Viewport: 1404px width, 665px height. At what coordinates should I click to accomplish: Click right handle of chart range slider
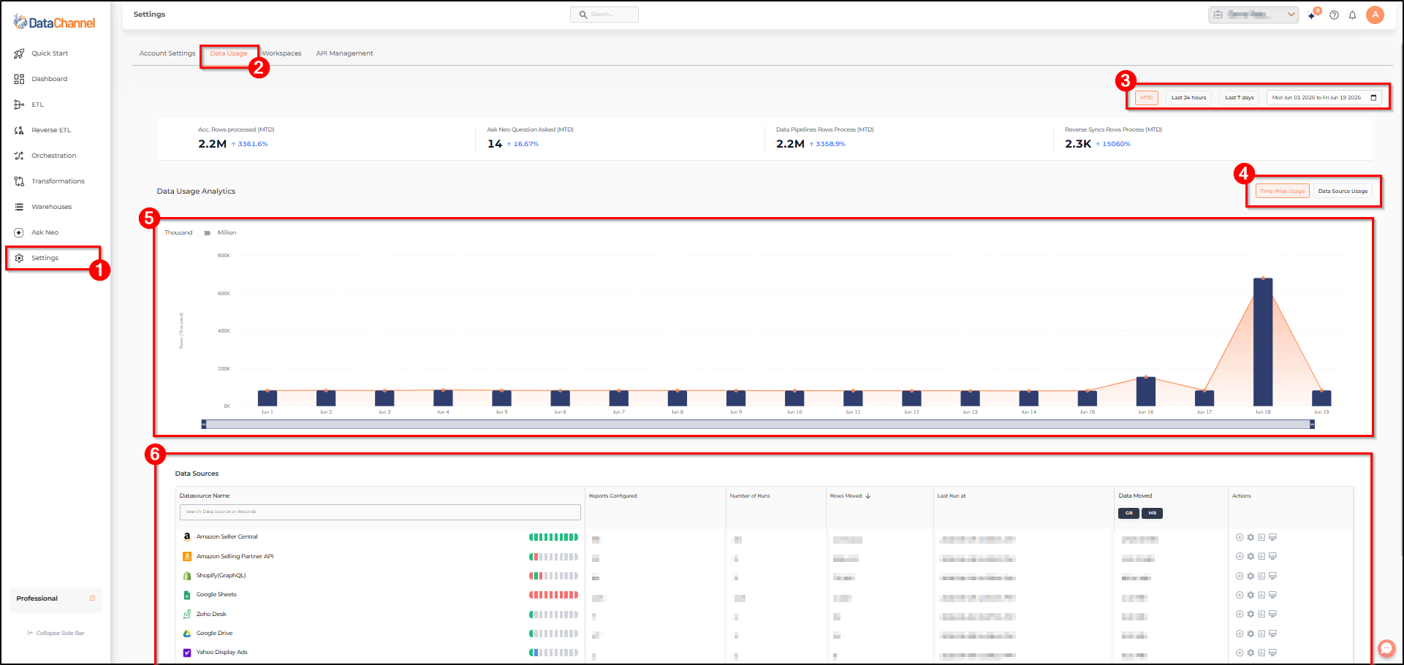click(1312, 424)
